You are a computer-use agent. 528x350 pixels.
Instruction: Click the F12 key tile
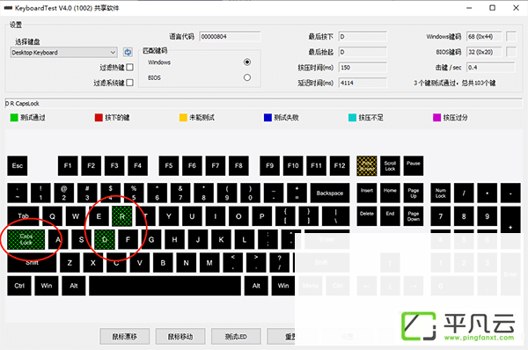point(340,165)
